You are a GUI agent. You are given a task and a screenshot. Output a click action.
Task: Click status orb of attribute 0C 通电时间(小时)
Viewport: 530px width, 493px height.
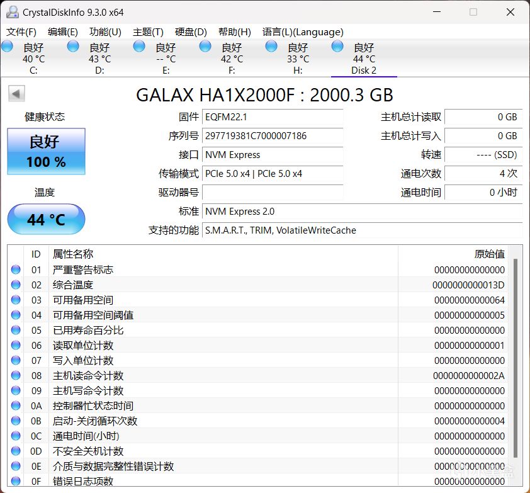(x=16, y=436)
